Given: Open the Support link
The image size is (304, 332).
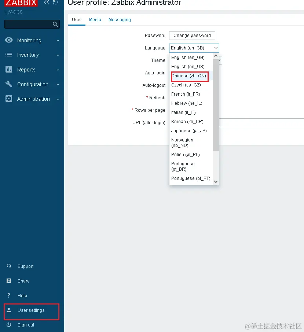Looking at the screenshot, I should pos(25,266).
